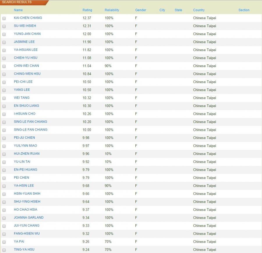262x253 pixels.
Task: Click the rating value 9.24
Action: tap(86, 250)
